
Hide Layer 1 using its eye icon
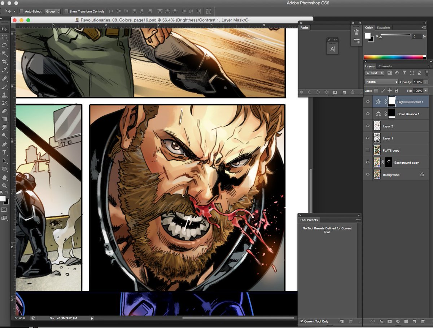[368, 138]
